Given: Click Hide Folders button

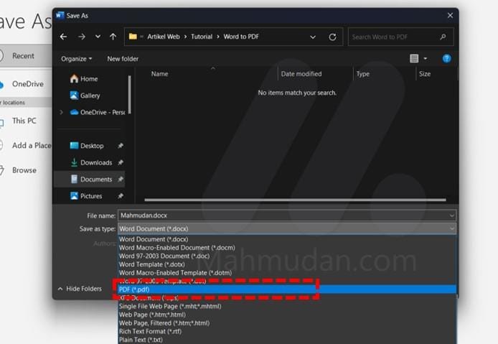Looking at the screenshot, I should click(80, 289).
